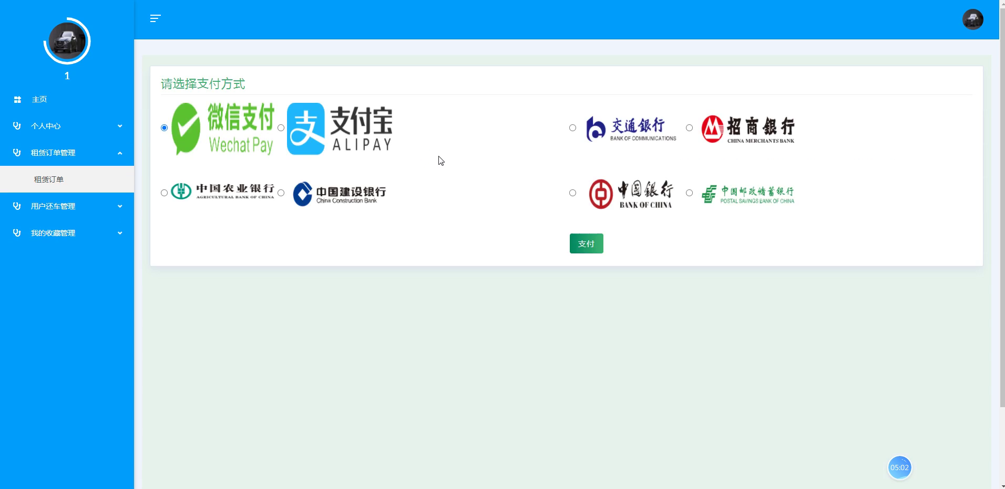Select the WeChat Pay radio button

(x=165, y=128)
